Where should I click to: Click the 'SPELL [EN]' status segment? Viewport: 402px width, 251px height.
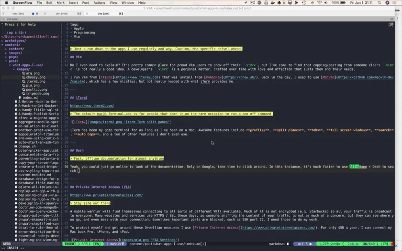pos(91,244)
